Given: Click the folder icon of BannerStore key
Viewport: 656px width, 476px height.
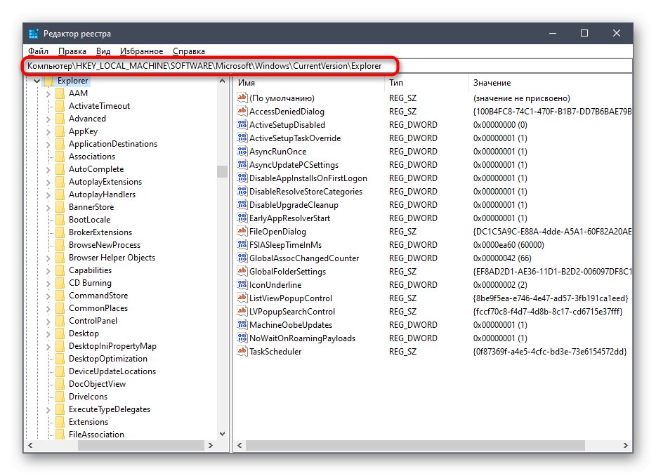Looking at the screenshot, I should point(60,208).
